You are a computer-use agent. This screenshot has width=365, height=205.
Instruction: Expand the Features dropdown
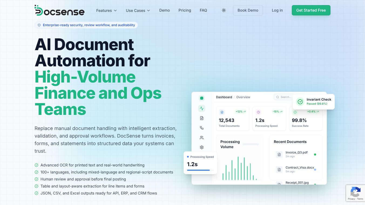coord(106,10)
